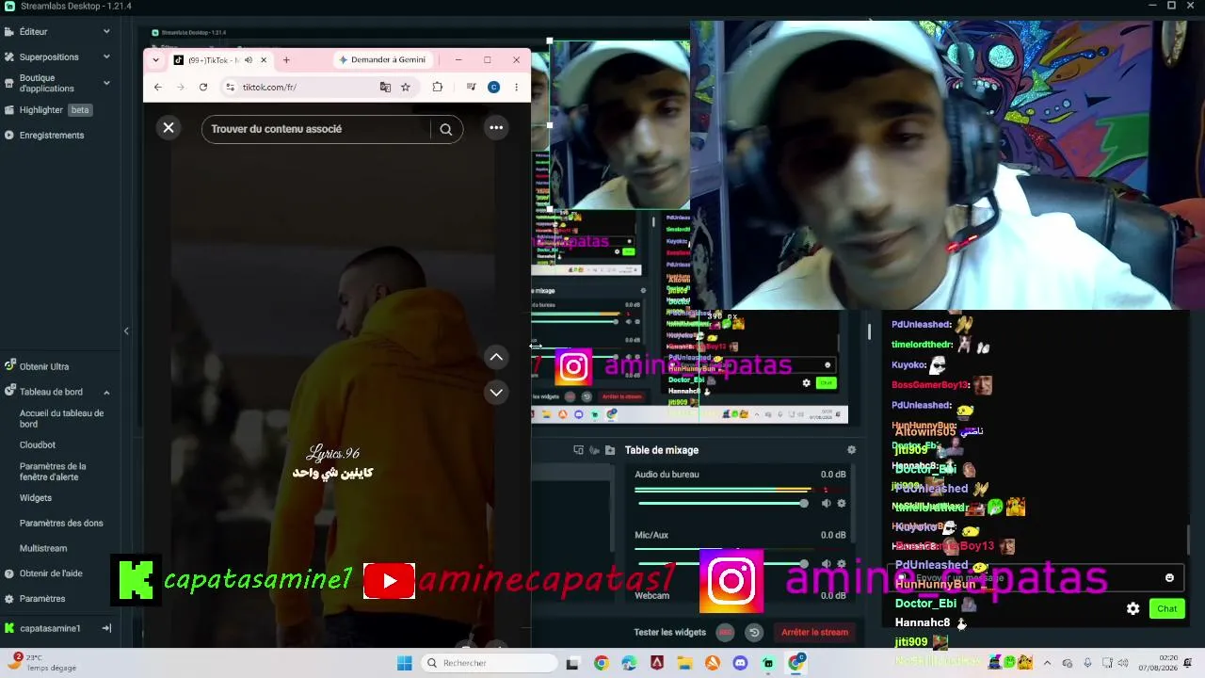Select the TikTok browser tab
This screenshot has width=1205, height=678.
[x=220, y=60]
